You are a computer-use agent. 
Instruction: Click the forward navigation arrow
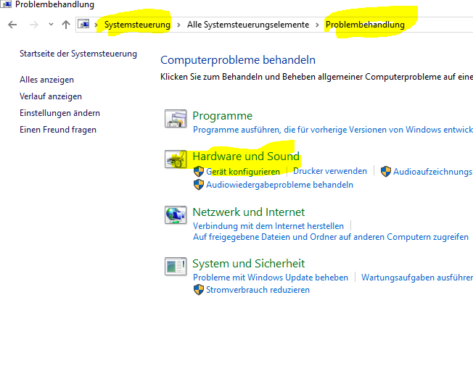click(x=34, y=25)
